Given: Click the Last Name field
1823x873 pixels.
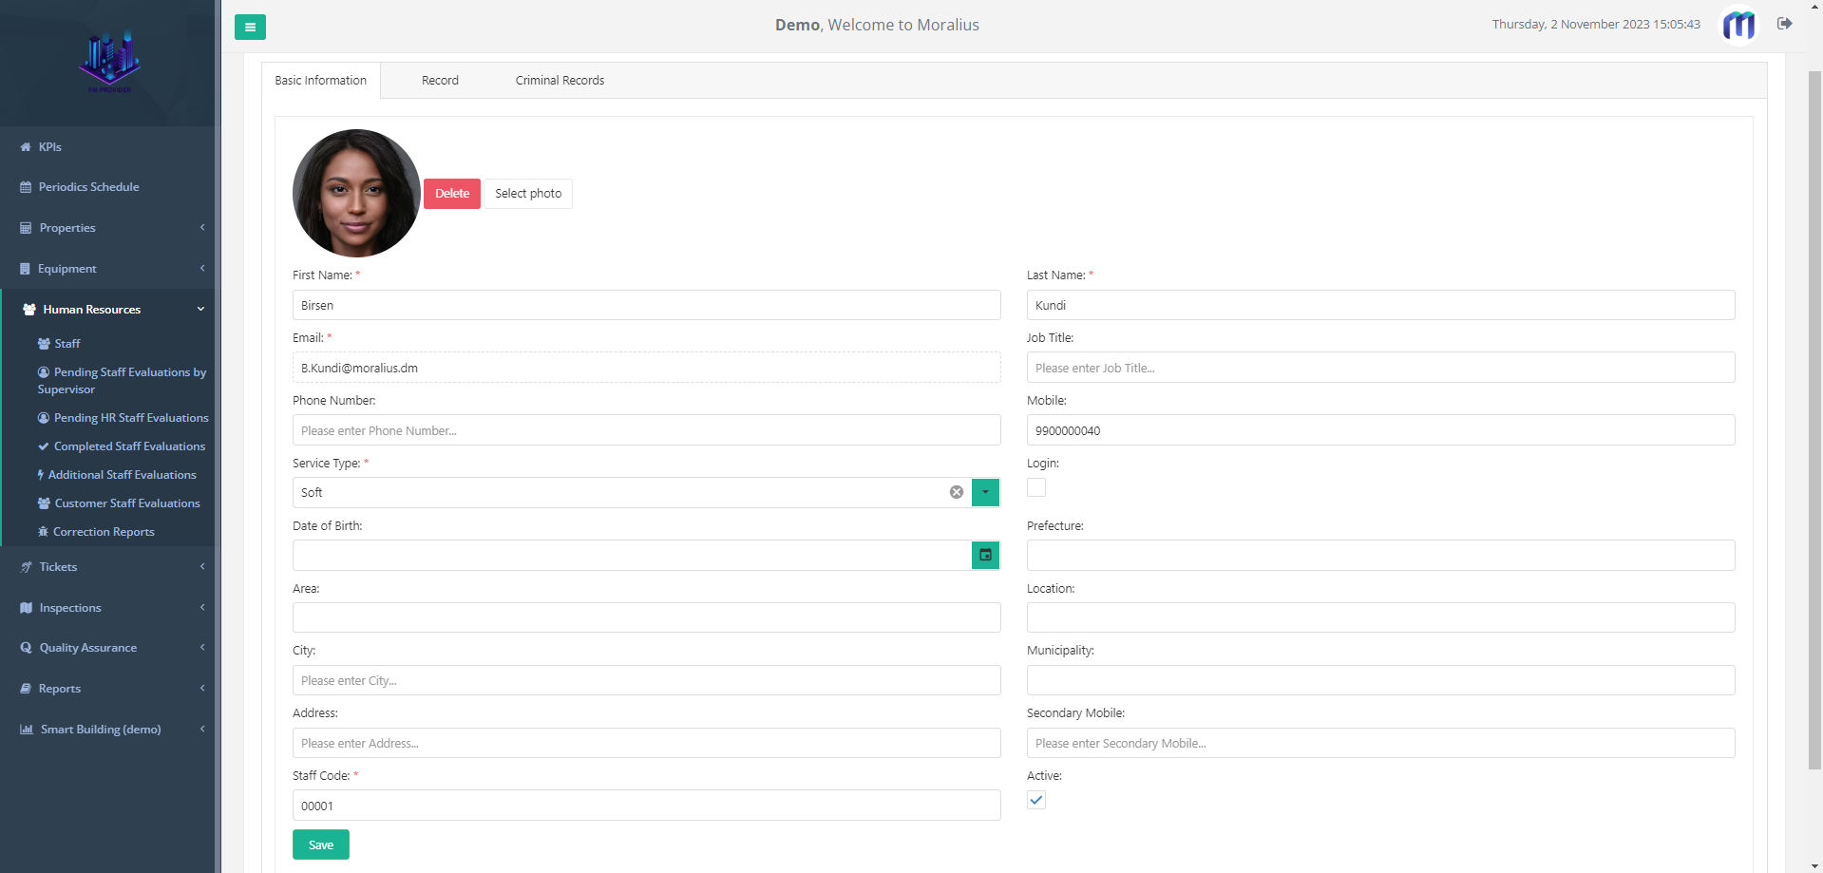Looking at the screenshot, I should (1380, 305).
